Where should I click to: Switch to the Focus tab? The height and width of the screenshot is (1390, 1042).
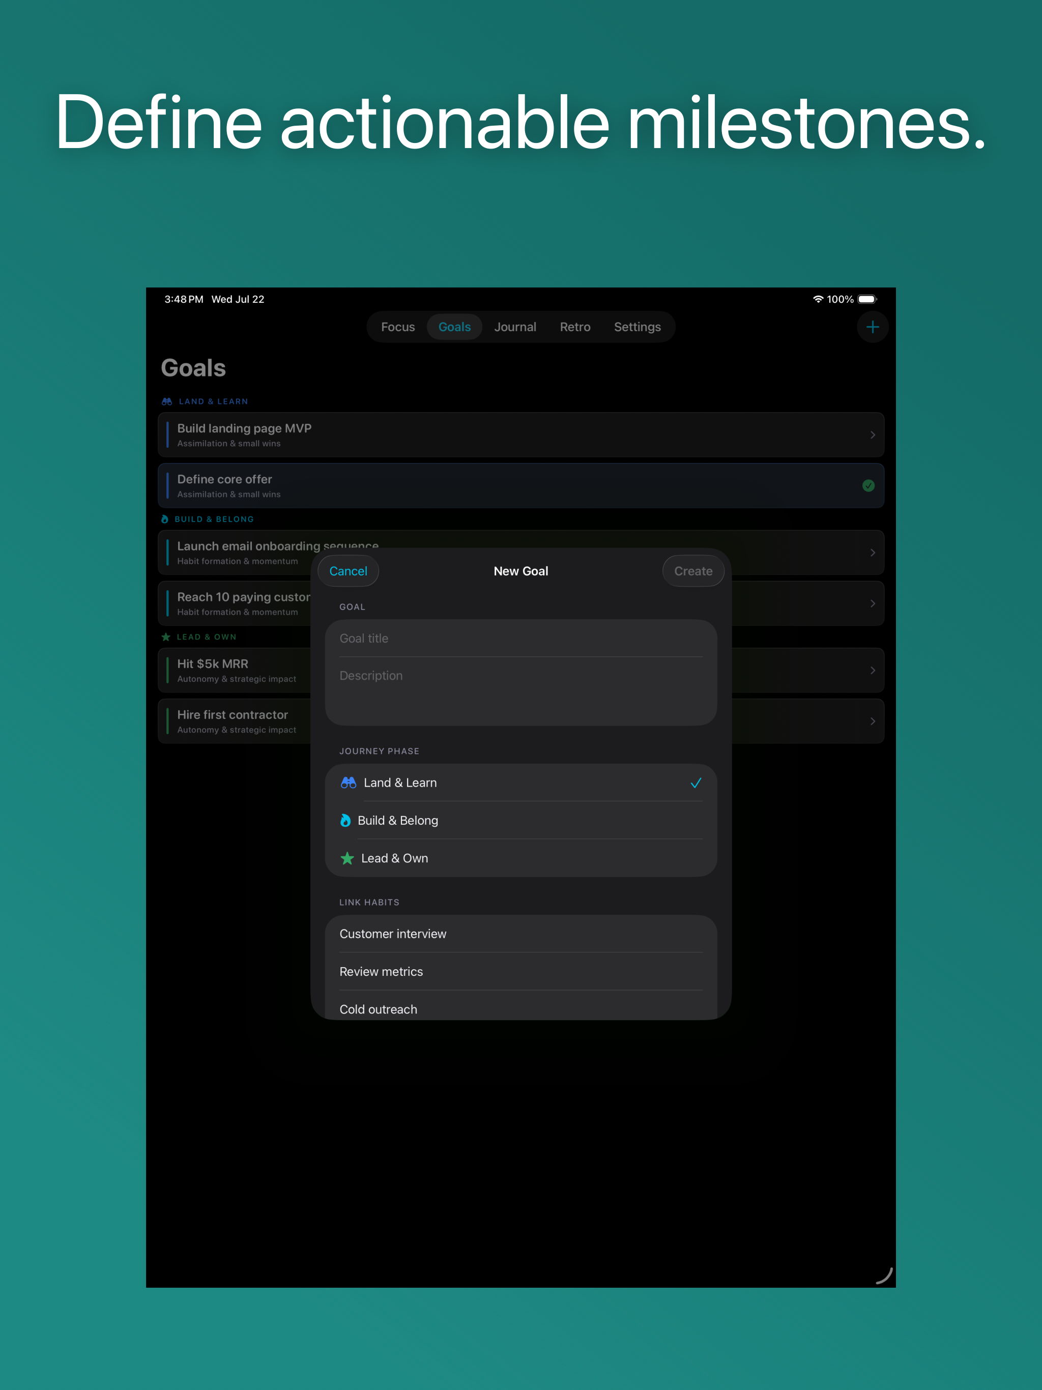click(398, 327)
